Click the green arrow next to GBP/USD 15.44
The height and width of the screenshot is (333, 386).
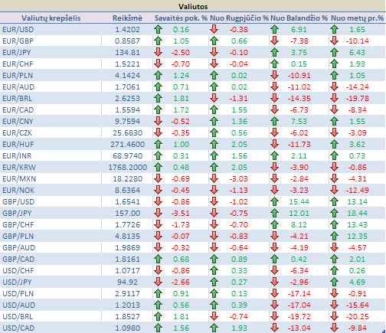click(x=274, y=201)
